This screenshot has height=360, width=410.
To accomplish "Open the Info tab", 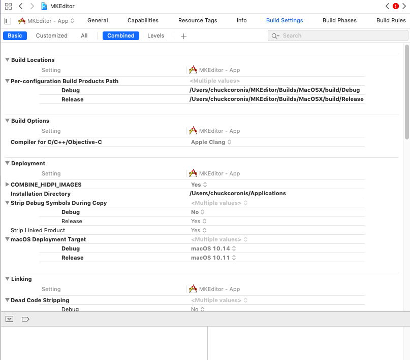I will tap(242, 20).
